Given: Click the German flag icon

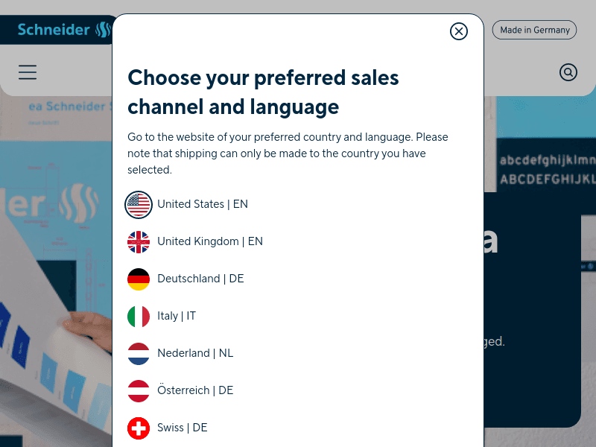Looking at the screenshot, I should click(139, 279).
